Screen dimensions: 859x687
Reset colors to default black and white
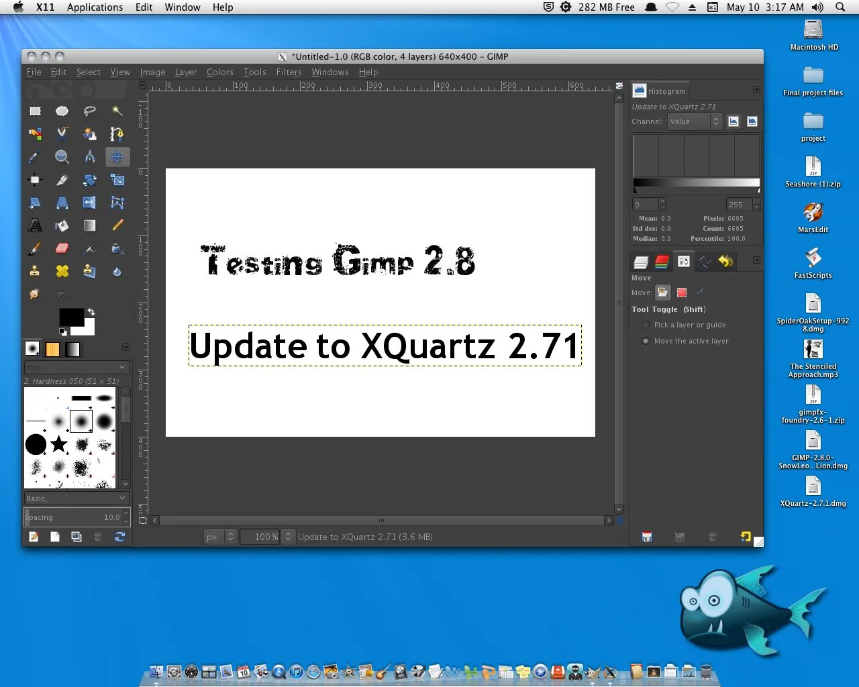[62, 331]
